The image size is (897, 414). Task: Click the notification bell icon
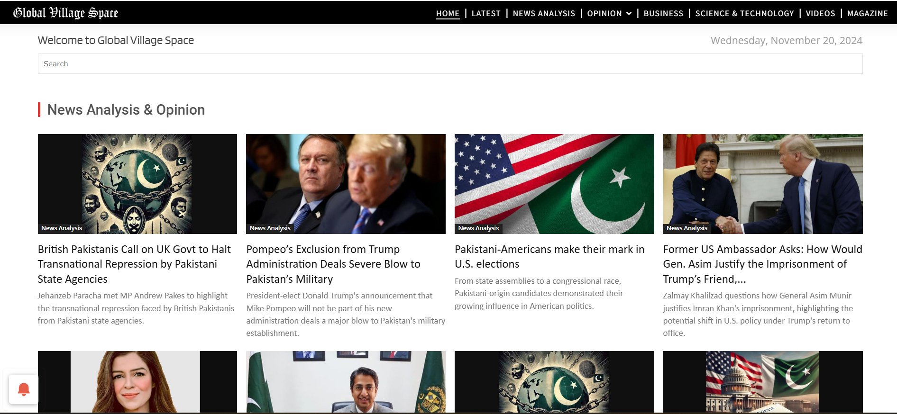(24, 389)
